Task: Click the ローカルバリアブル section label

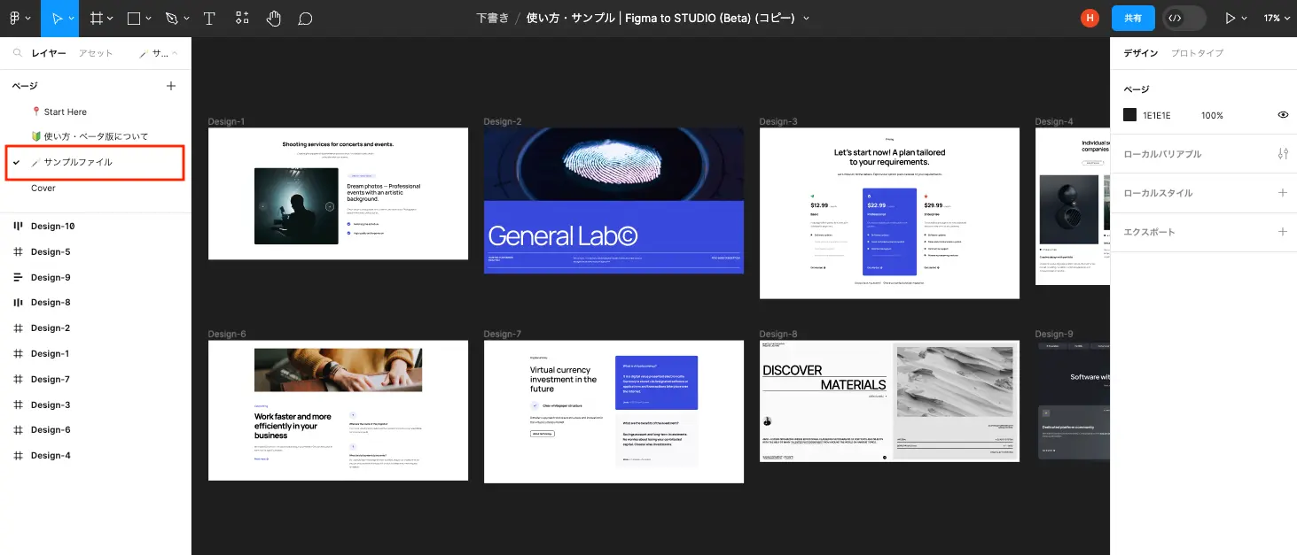Action: (x=1162, y=154)
